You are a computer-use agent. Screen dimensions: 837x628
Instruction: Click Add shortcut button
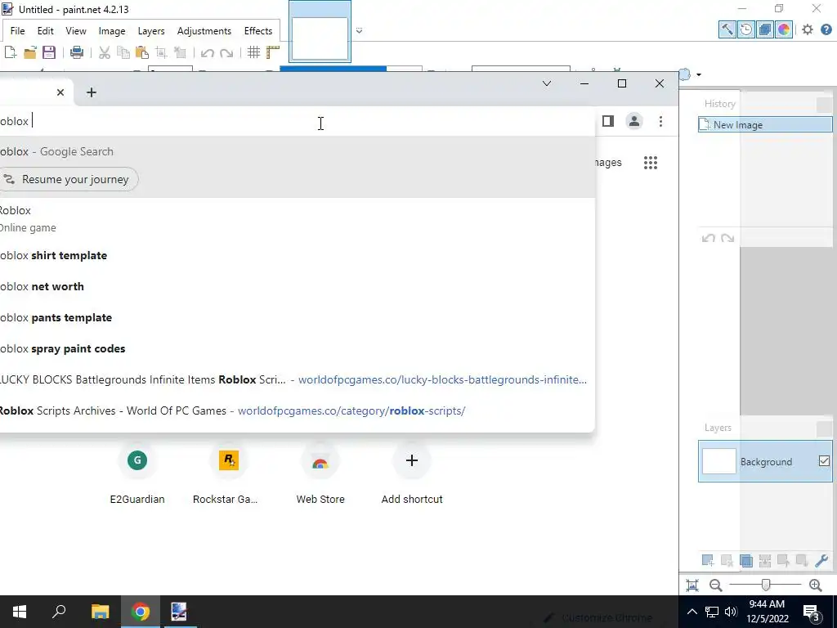pos(412,473)
